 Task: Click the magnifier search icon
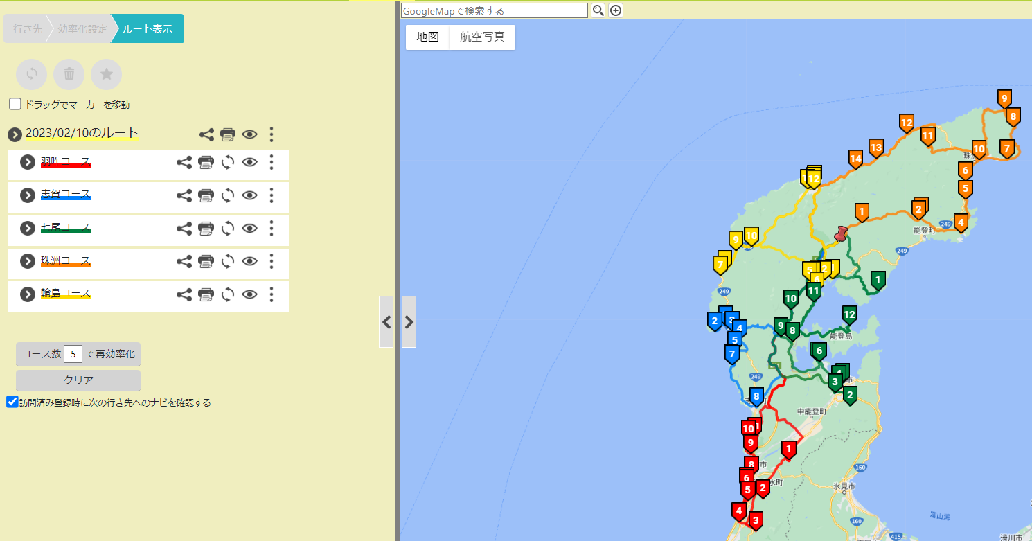[598, 10]
